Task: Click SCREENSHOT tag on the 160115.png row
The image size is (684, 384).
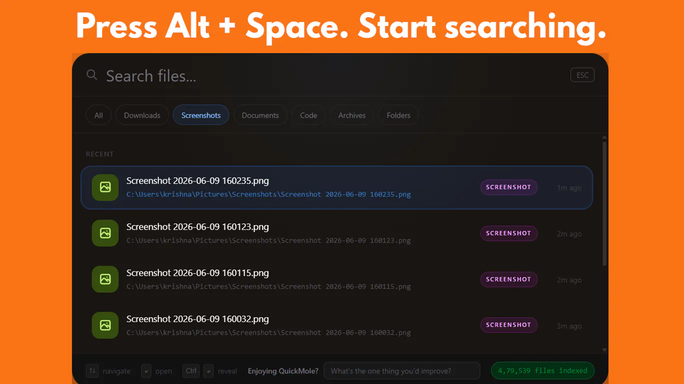Action: click(x=509, y=279)
